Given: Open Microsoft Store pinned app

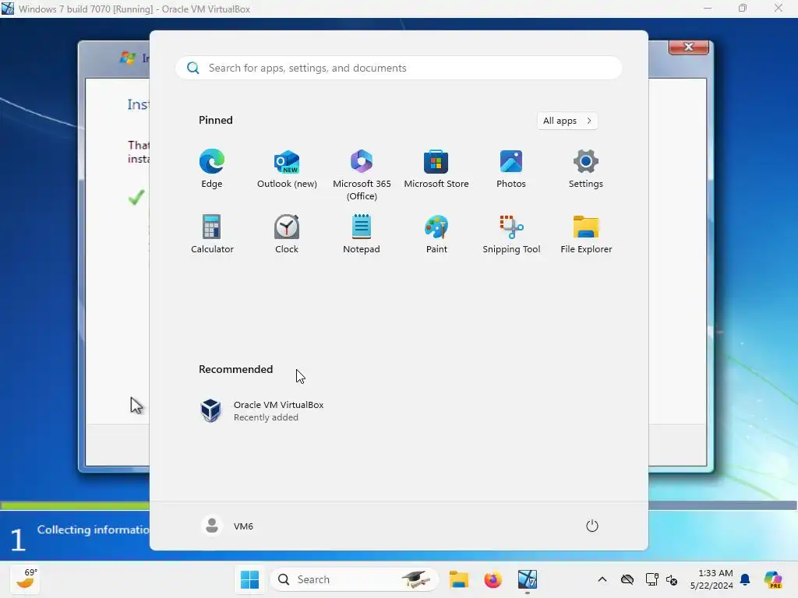Looking at the screenshot, I should [x=436, y=169].
